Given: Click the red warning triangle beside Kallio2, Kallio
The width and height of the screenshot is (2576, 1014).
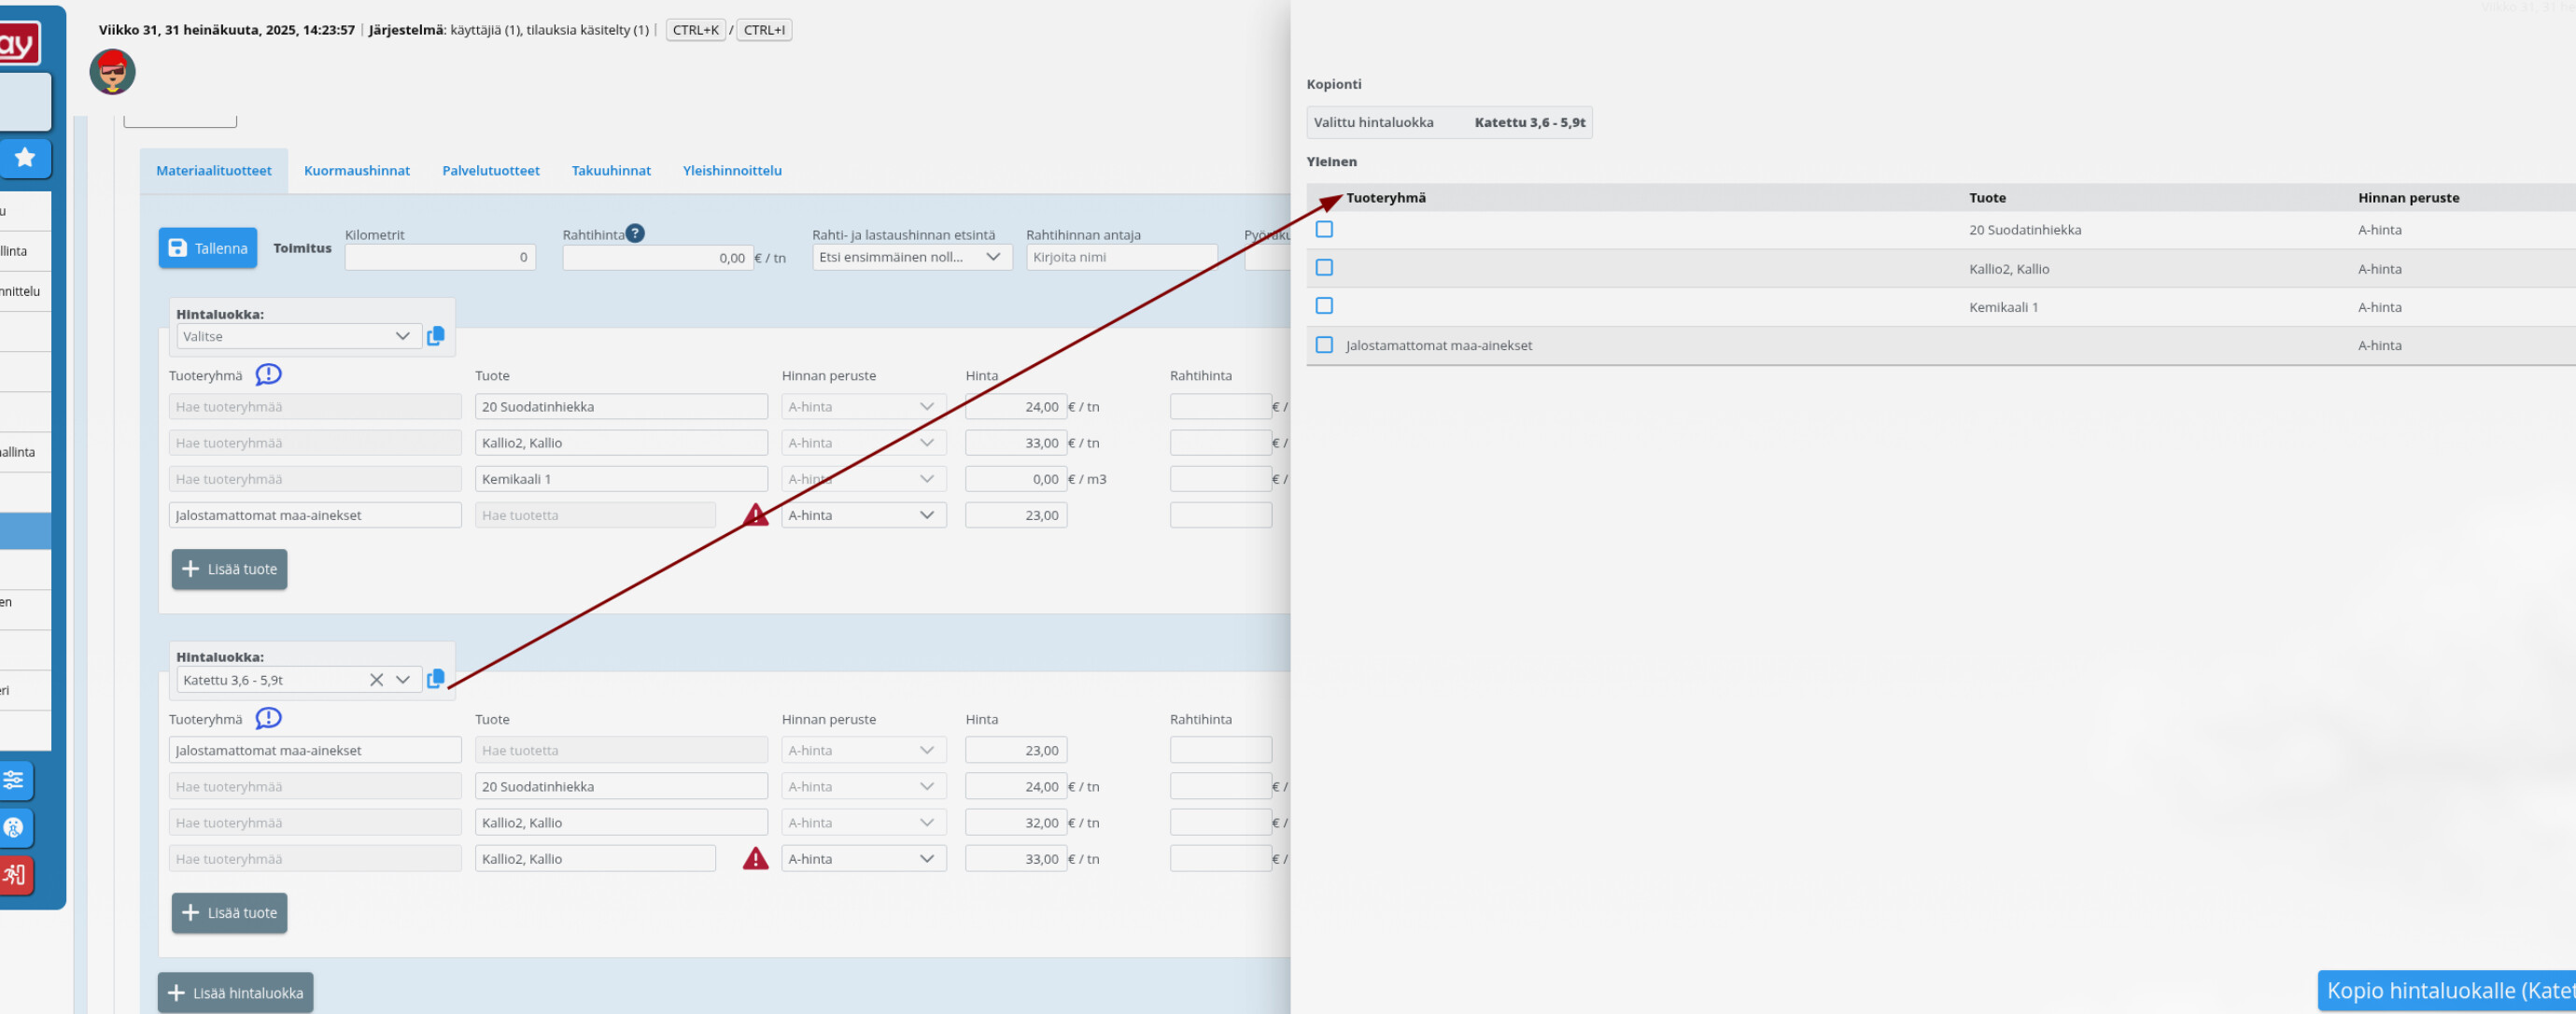Looking at the screenshot, I should pos(756,858).
